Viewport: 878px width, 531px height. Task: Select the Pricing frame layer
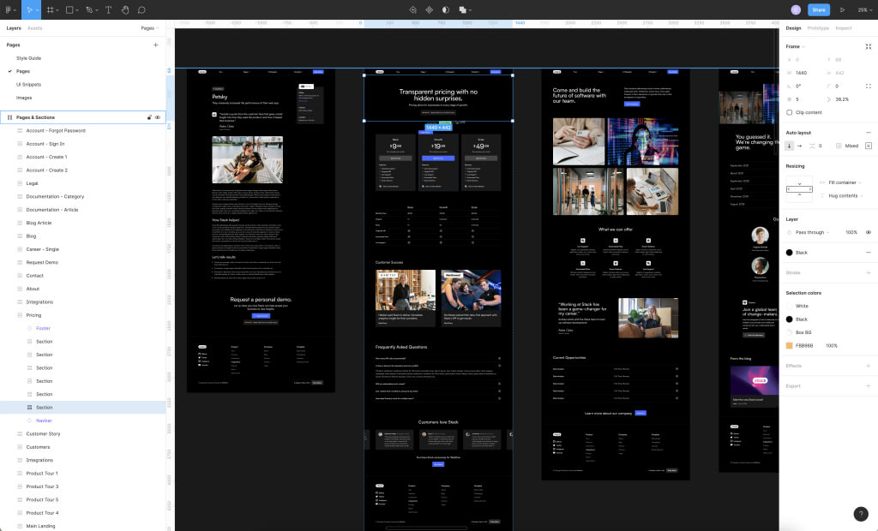coord(33,315)
